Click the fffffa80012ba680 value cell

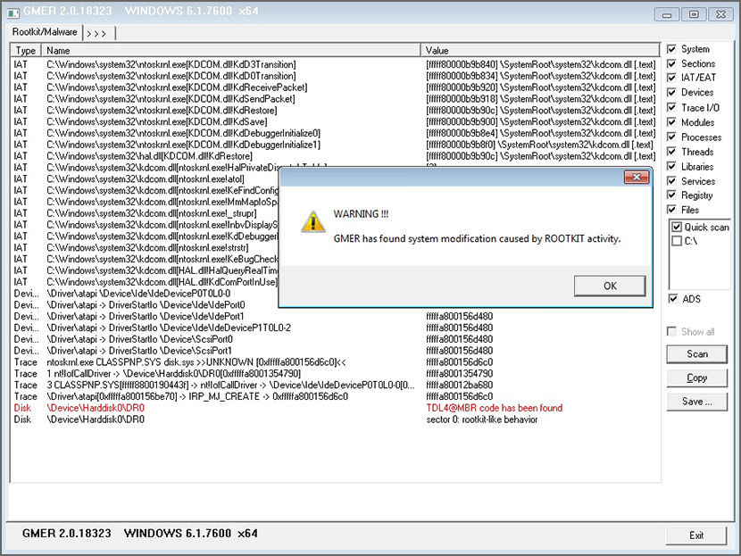pos(460,385)
